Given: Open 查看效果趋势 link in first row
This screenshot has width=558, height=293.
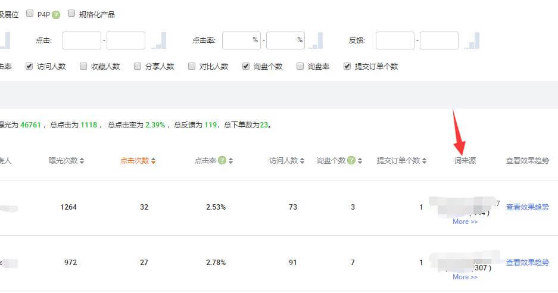Looking at the screenshot, I should coord(527,207).
